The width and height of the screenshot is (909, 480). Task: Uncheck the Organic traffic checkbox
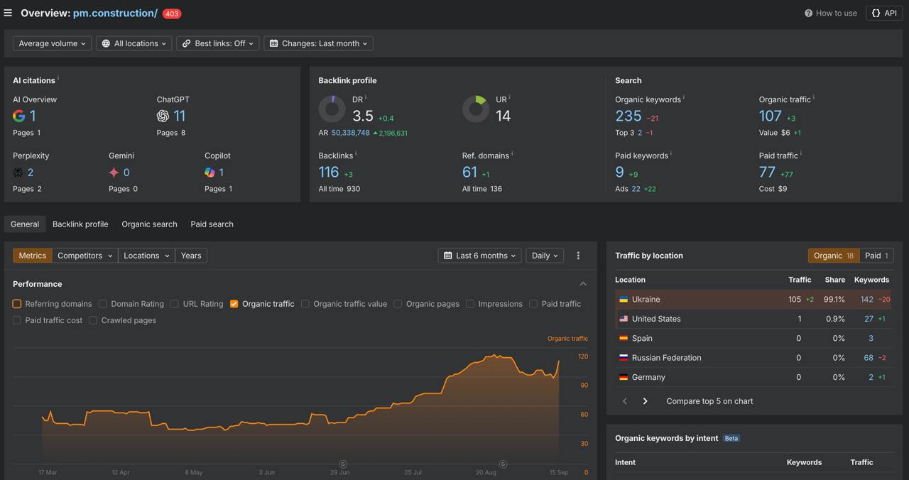234,304
